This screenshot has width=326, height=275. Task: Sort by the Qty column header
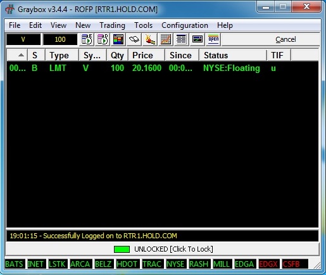[x=117, y=55]
